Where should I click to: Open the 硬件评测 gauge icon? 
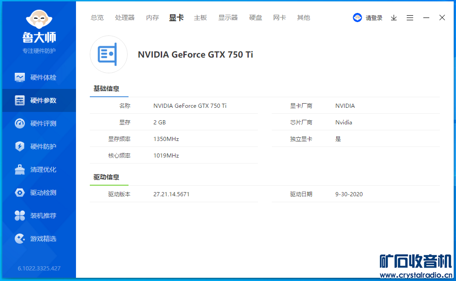click(20, 123)
